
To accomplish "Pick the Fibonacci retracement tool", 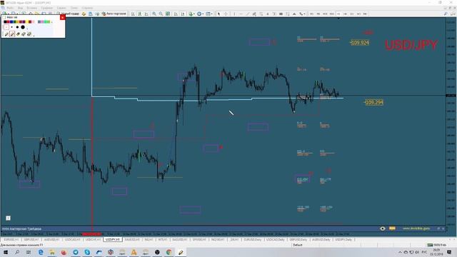I will [x=261, y=14].
